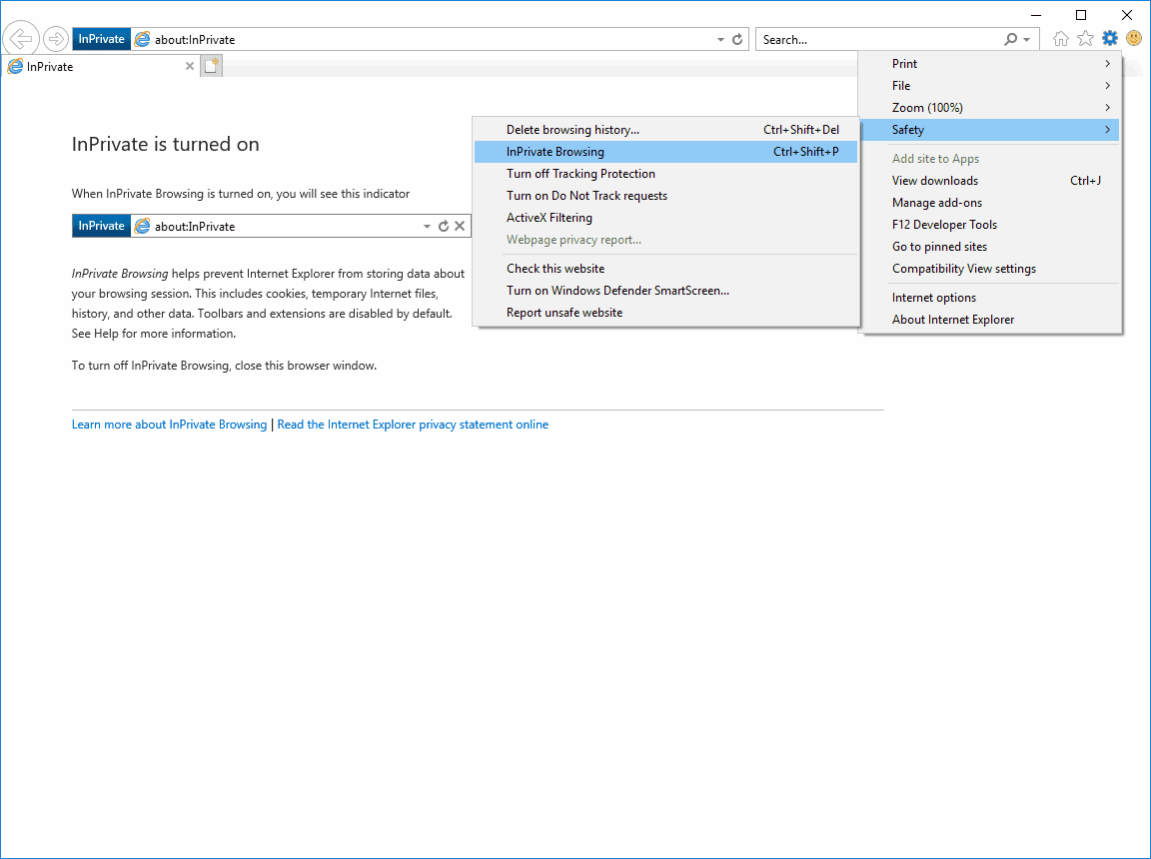This screenshot has height=859, width=1151.
Task: Click the Safety submenu arrow
Action: coord(1107,130)
